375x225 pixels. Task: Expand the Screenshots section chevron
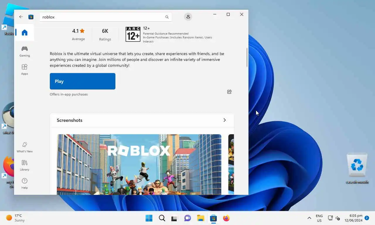pyautogui.click(x=225, y=120)
